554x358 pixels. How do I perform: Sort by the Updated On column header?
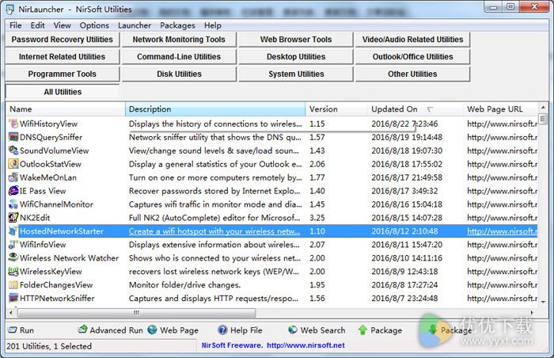tap(415, 109)
